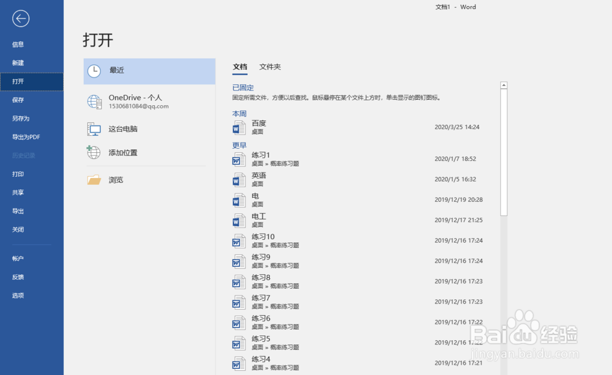Screen dimensions: 612x375
Task: Click the This PC monitor icon
Action: [x=94, y=129]
